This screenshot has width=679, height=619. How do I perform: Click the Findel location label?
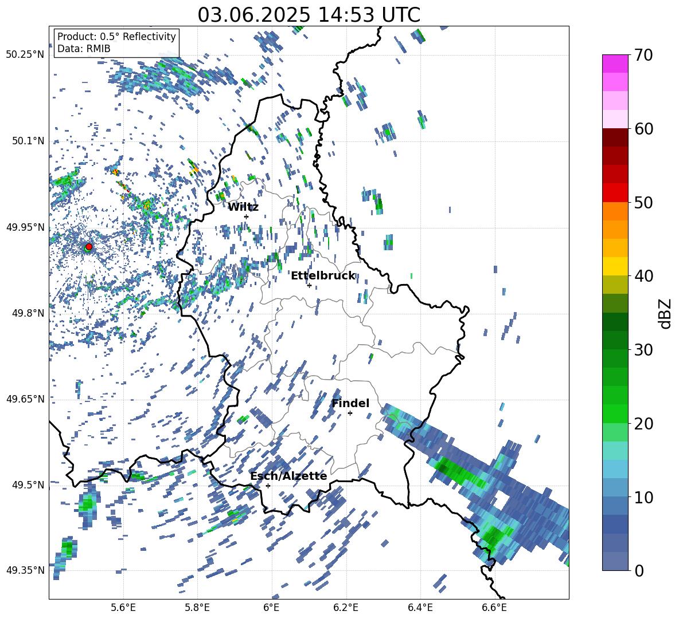[x=350, y=403]
